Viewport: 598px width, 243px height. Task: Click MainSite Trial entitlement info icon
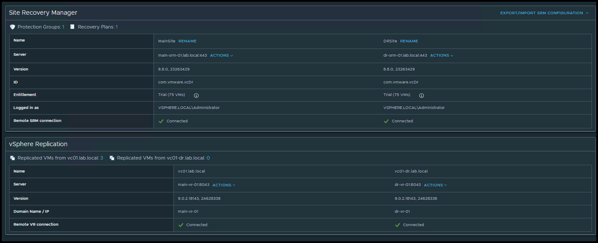196,95
